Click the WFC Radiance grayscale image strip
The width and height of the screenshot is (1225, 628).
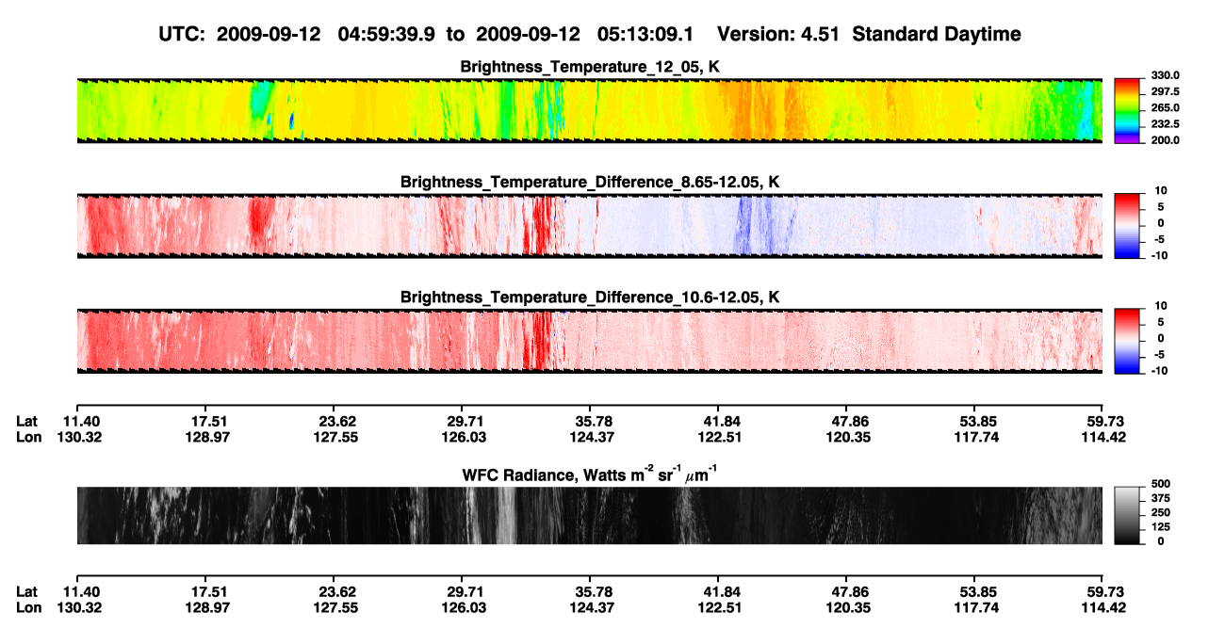[x=589, y=515]
